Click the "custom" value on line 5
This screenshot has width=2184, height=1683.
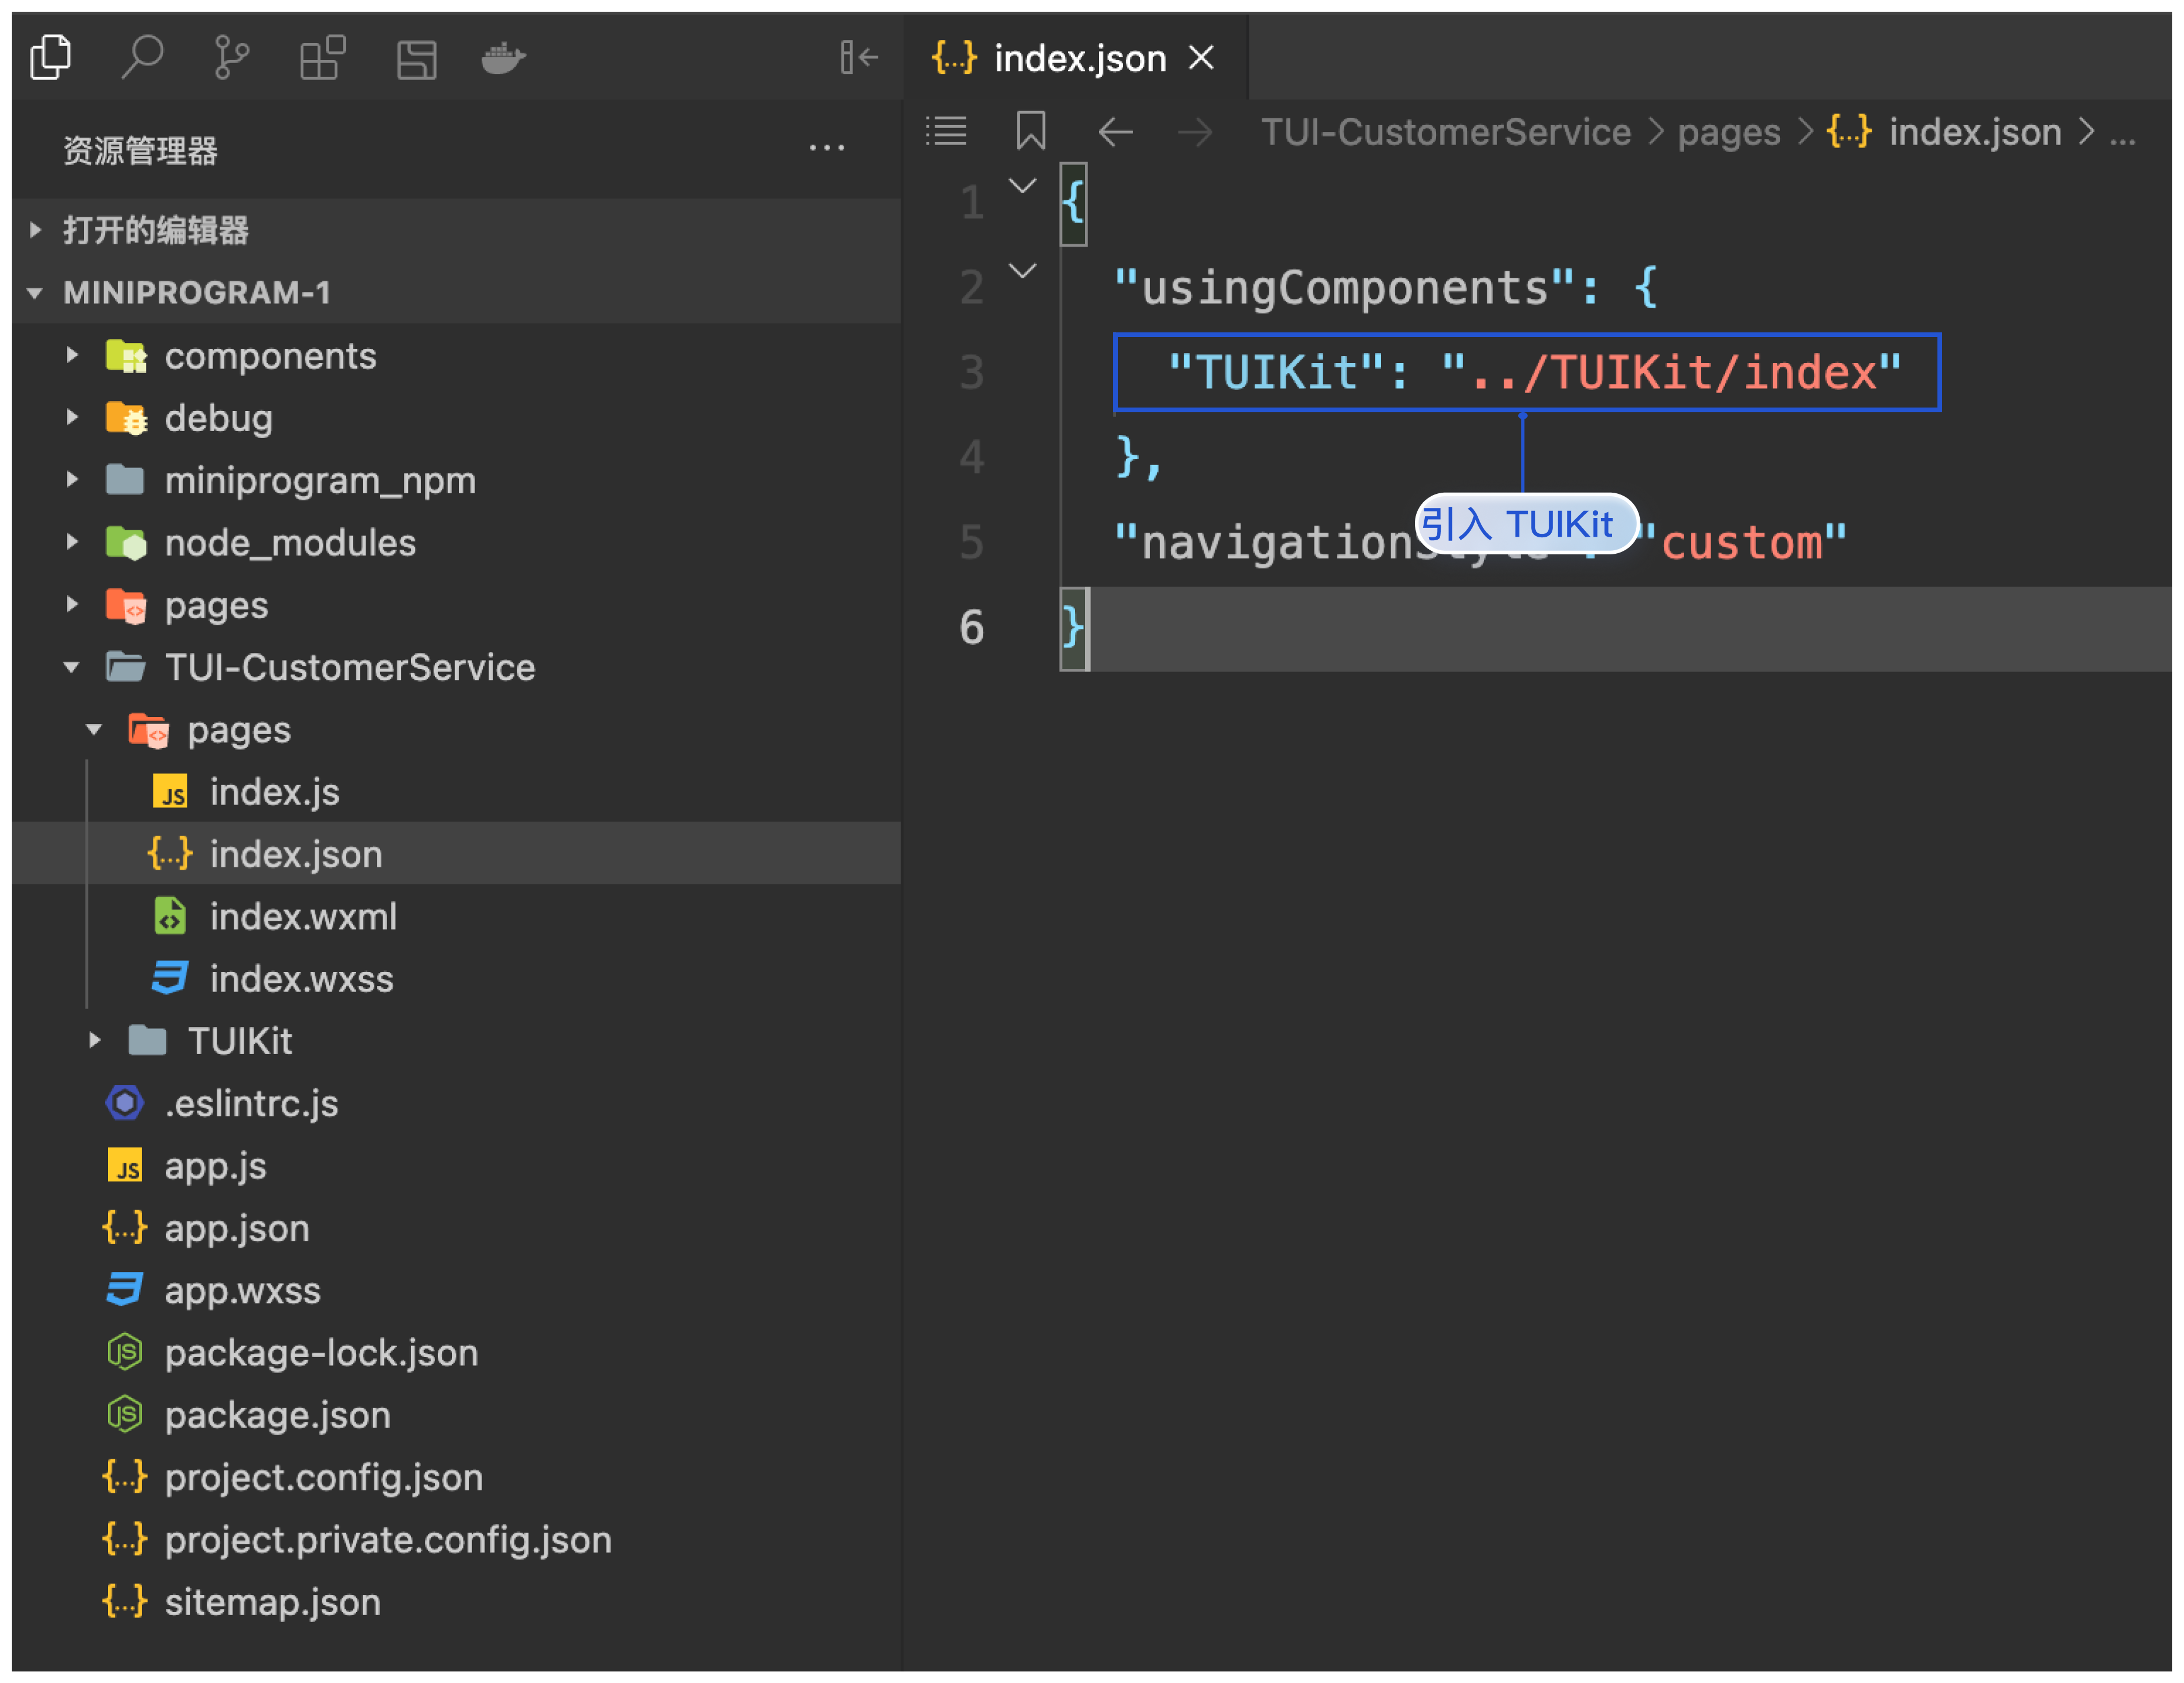point(1740,543)
